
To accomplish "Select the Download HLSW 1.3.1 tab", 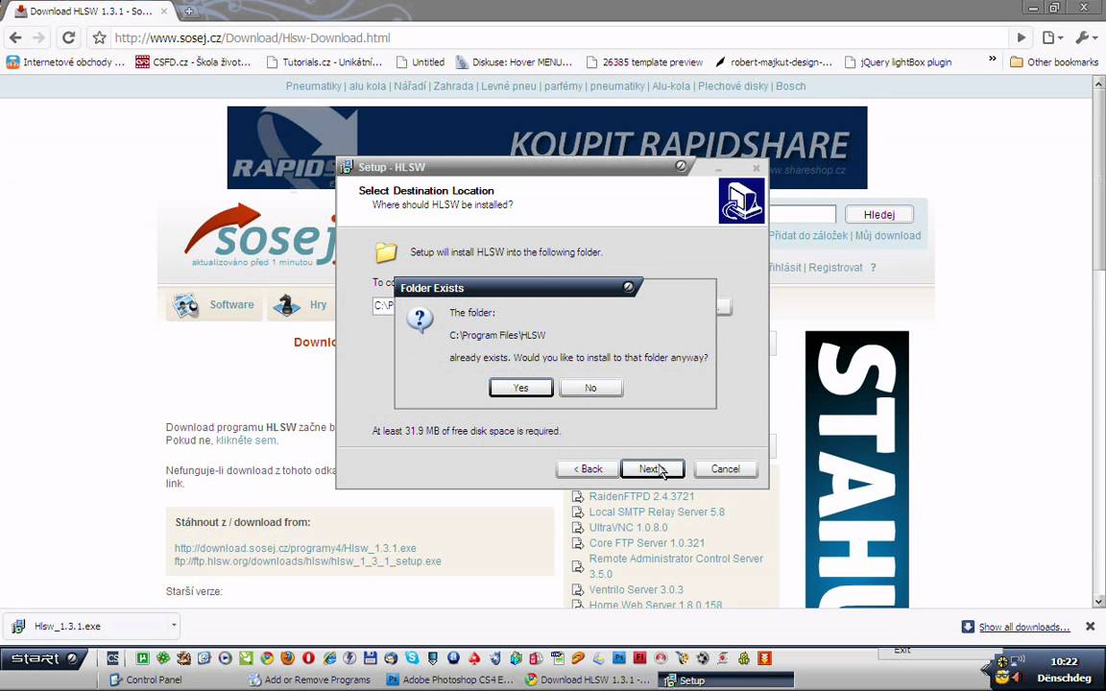I will pos(92,12).
